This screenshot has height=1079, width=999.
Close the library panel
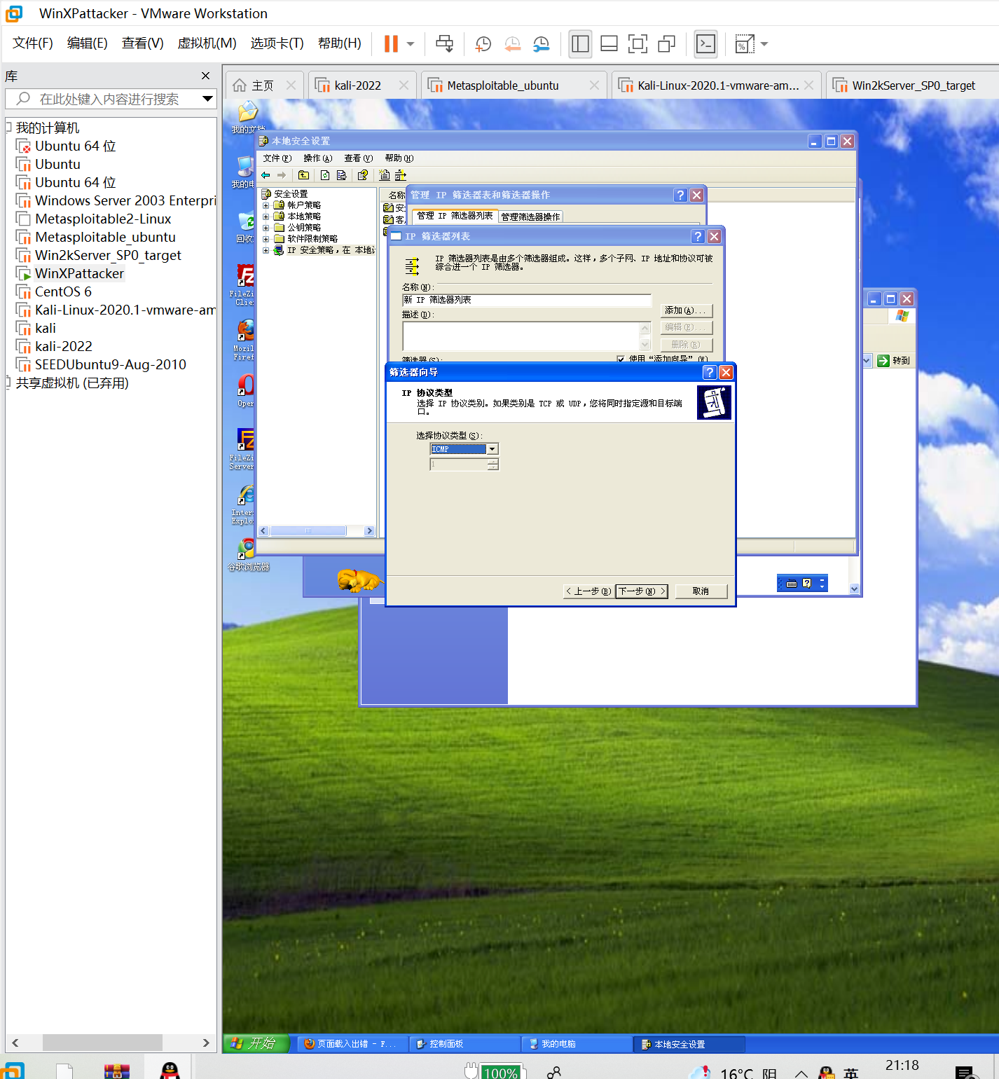205,76
